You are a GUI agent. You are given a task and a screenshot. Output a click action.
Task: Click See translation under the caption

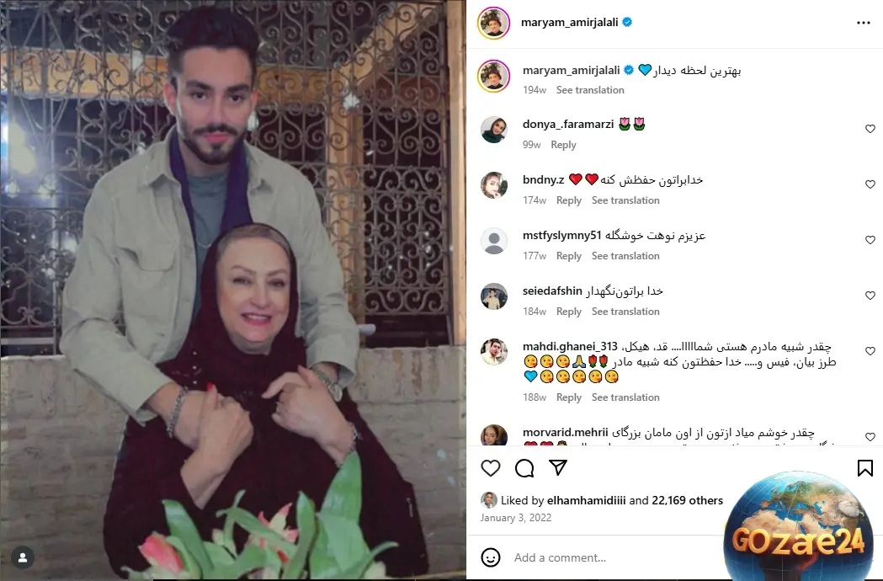[590, 90]
